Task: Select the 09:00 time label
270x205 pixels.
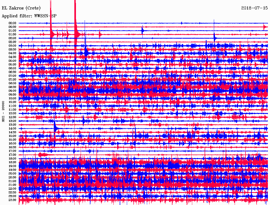Action: (x=12, y=91)
